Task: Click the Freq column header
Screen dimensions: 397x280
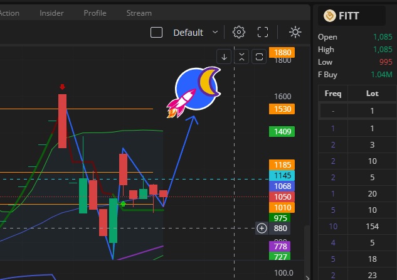Action: (333, 94)
